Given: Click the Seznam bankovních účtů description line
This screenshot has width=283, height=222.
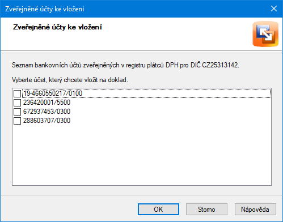Looking at the screenshot, I should click(125, 65).
